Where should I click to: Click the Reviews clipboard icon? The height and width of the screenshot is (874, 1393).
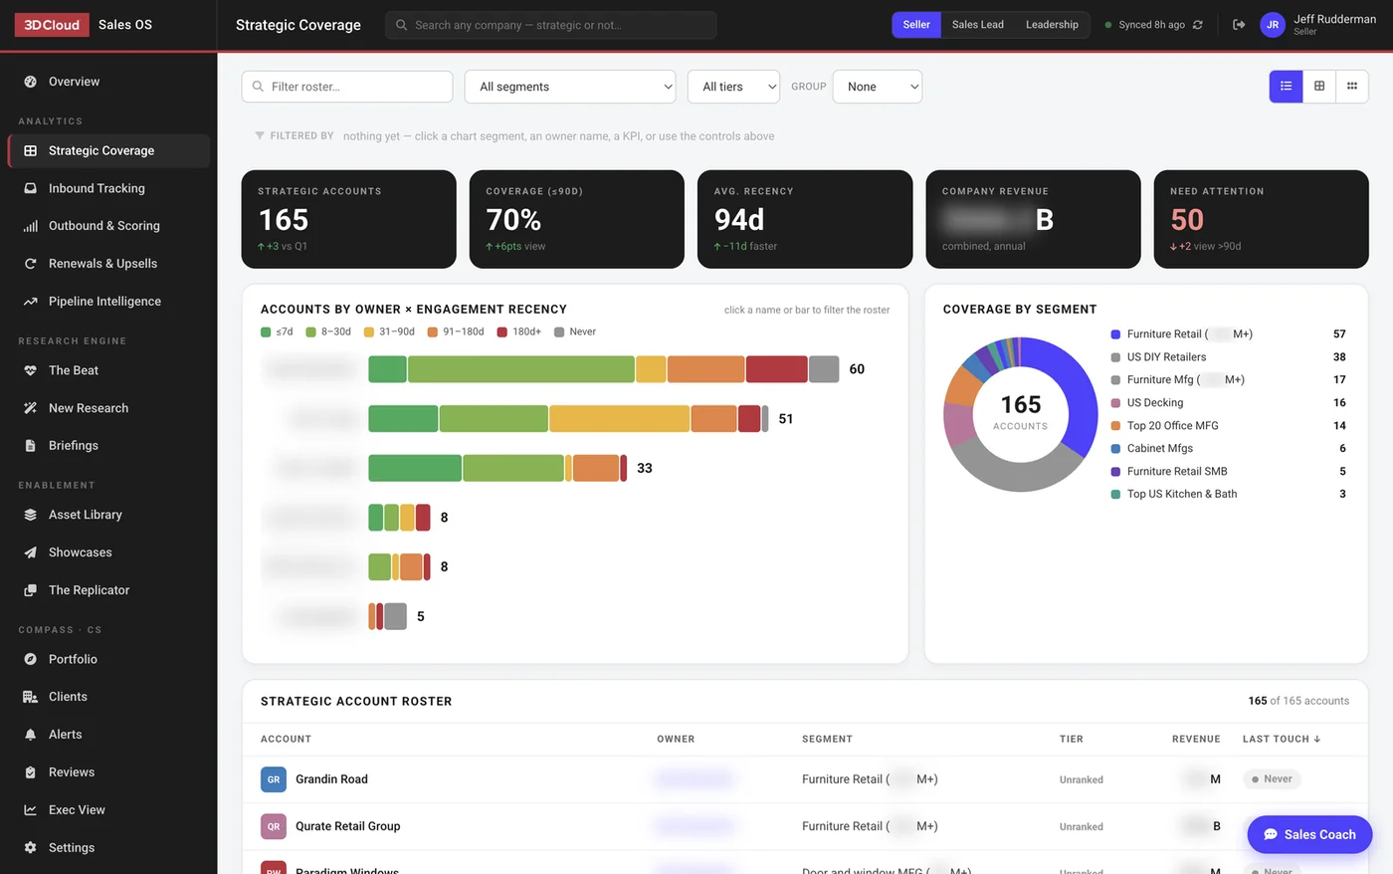31,772
